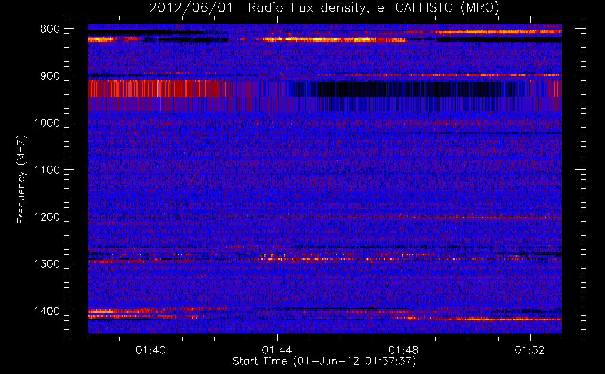The image size is (605, 374).
Task: Click the 01:52 time tick label
Action: coord(530,350)
